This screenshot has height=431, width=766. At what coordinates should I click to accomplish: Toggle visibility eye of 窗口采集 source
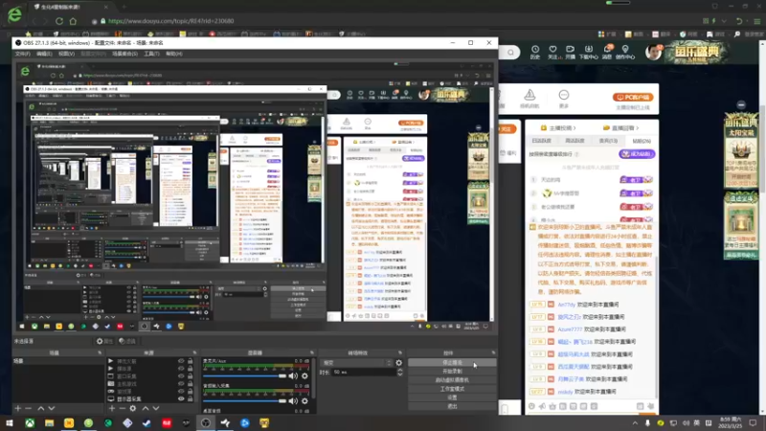tap(181, 376)
